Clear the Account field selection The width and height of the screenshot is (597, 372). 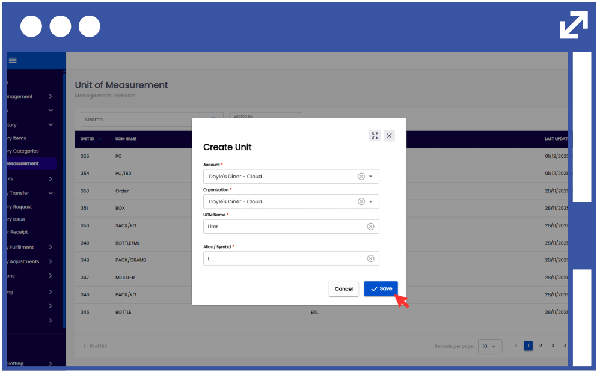[361, 177]
